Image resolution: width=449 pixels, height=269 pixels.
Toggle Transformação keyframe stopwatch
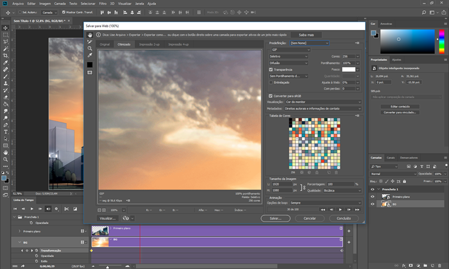[37, 250]
